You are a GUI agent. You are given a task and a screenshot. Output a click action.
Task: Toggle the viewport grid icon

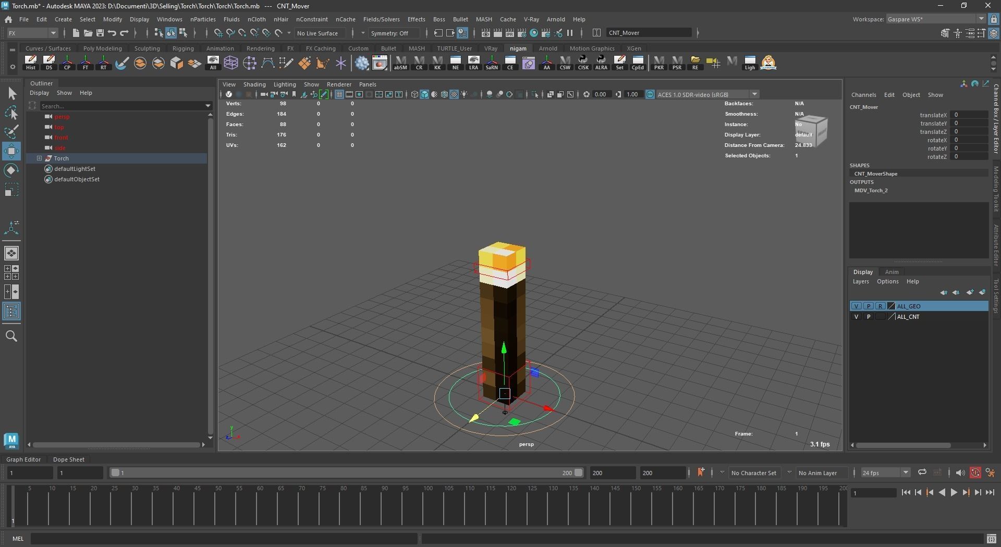tap(339, 94)
